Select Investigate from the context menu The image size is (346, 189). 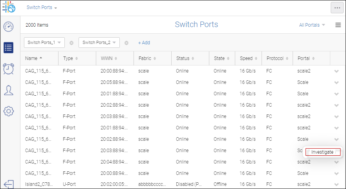(322, 152)
